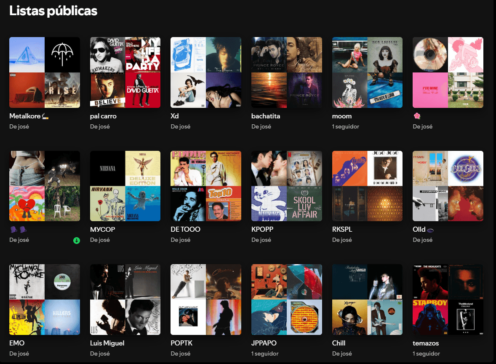Screen dimensions: 496x364
Task: Open the MYCOP Nirvana playlist cover
Action: [x=125, y=186]
